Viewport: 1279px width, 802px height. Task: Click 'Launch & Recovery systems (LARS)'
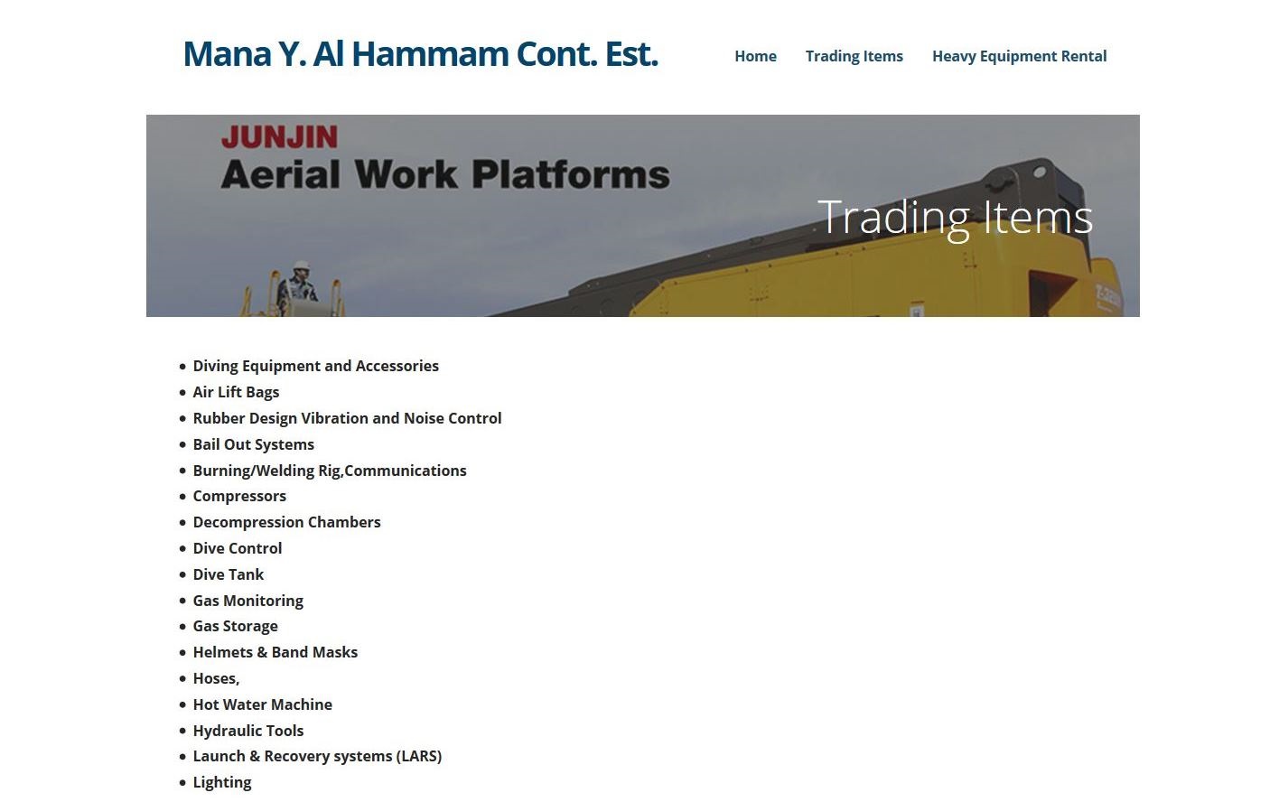click(x=317, y=756)
